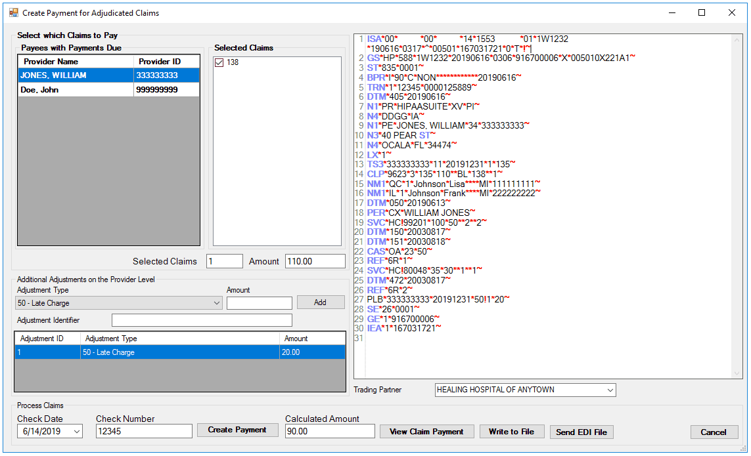The image size is (751, 456).
Task: Click the PER*CX*WILLIAM JONES line
Action: (x=421, y=213)
